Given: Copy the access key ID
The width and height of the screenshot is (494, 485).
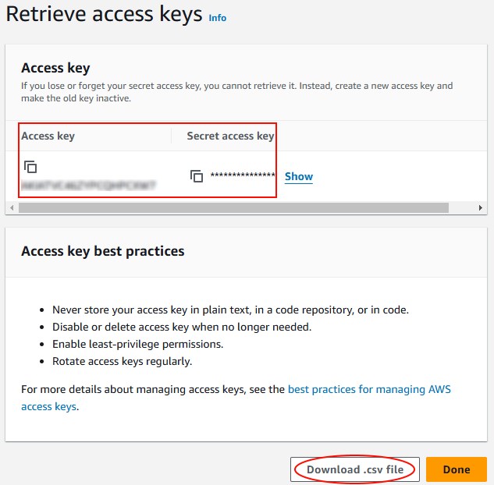Looking at the screenshot, I should click(x=30, y=167).
